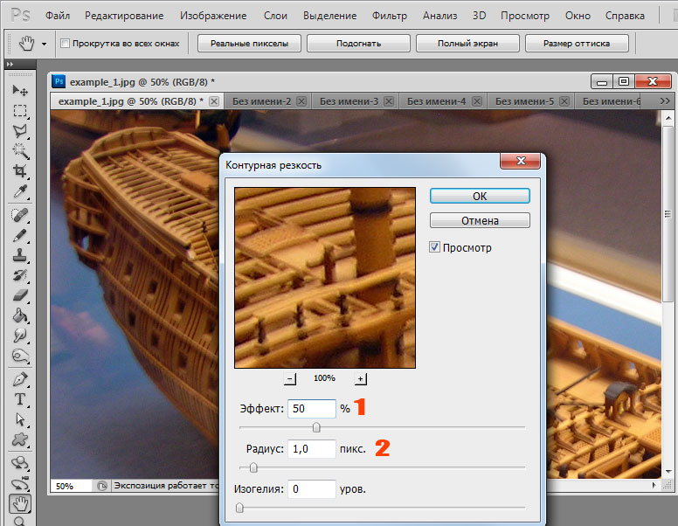Click the 'Эффект' slider handle

(x=316, y=427)
